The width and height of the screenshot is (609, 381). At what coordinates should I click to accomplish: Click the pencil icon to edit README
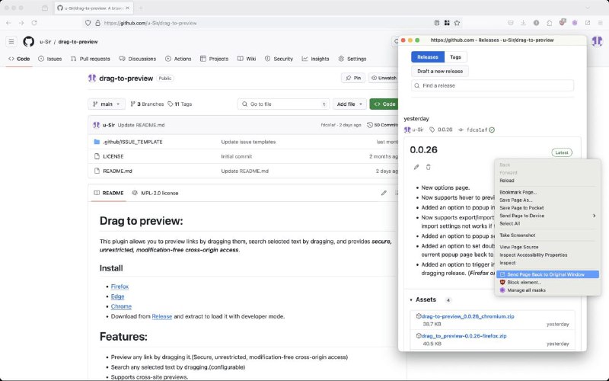(384, 193)
